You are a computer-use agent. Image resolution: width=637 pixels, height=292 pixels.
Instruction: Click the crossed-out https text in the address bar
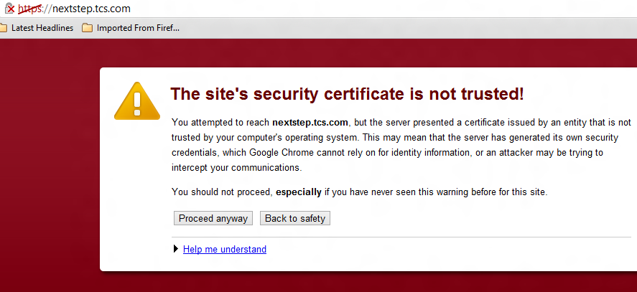(x=30, y=9)
